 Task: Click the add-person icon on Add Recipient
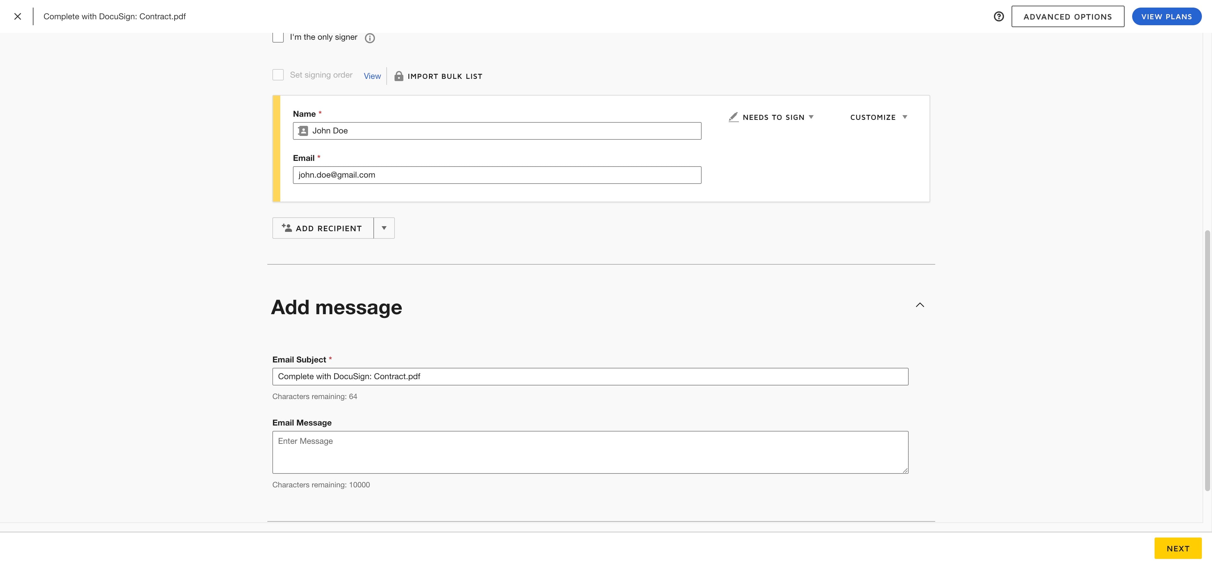pyautogui.click(x=287, y=228)
